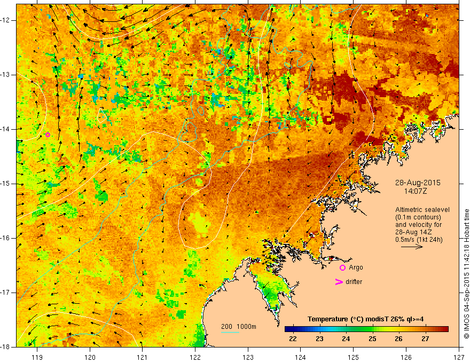Click the cyan 200 1000m isobath legend line
Viewport: 470px width, 363px height.
230,333
